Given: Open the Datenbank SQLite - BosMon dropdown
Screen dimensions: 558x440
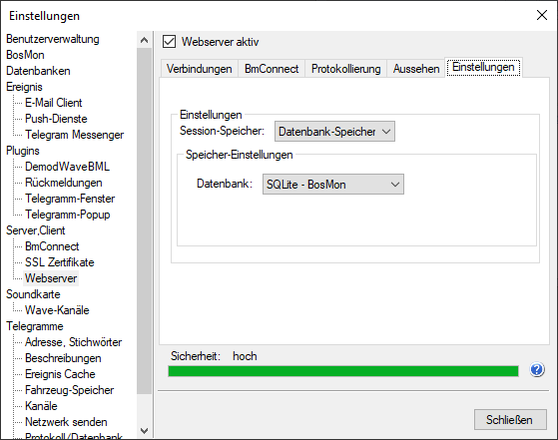Looking at the screenshot, I should pyautogui.click(x=333, y=185).
